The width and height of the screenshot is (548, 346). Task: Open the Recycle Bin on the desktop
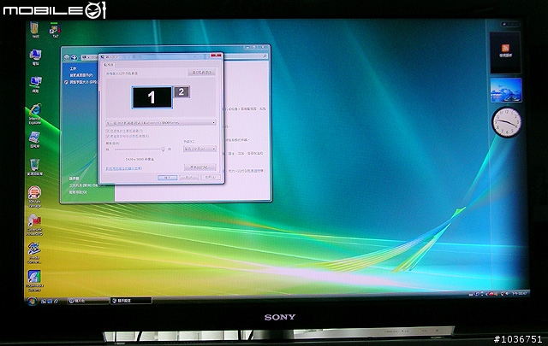(x=34, y=167)
